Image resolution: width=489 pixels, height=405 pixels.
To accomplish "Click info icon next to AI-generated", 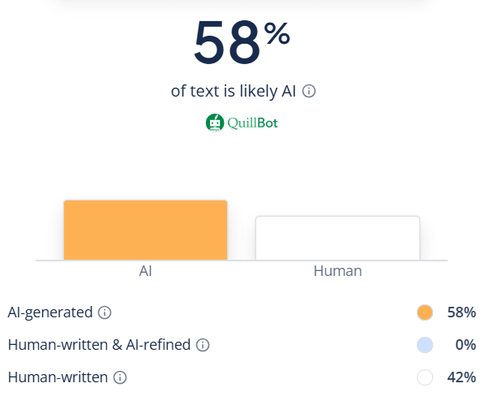I will coord(105,312).
